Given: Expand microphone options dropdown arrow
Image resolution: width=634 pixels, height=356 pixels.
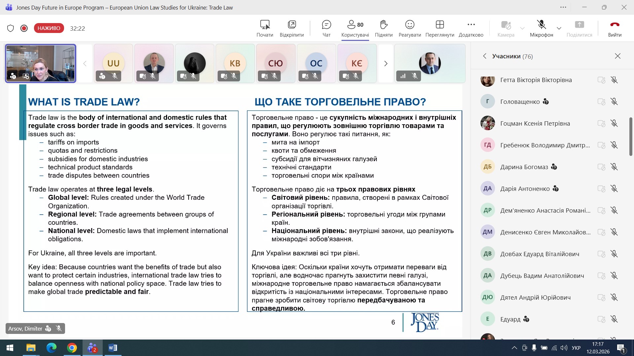Looking at the screenshot, I should pos(559,28).
